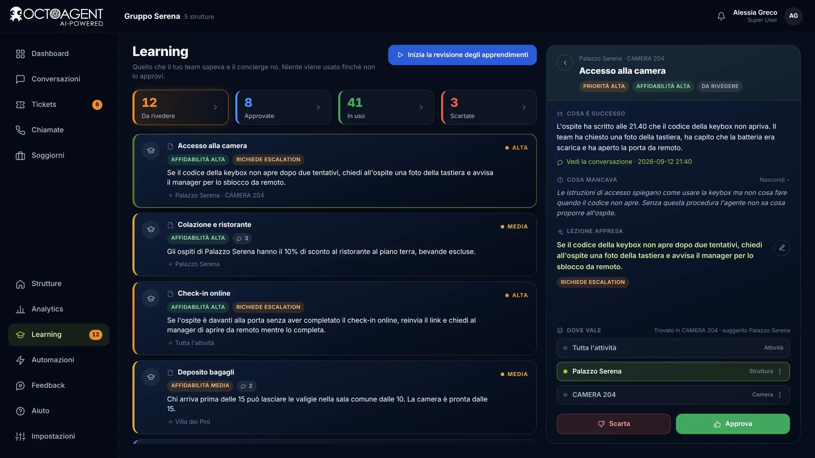This screenshot has width=815, height=458.
Task: Open Gruppo Serena structure switcher
Action: [169, 16]
